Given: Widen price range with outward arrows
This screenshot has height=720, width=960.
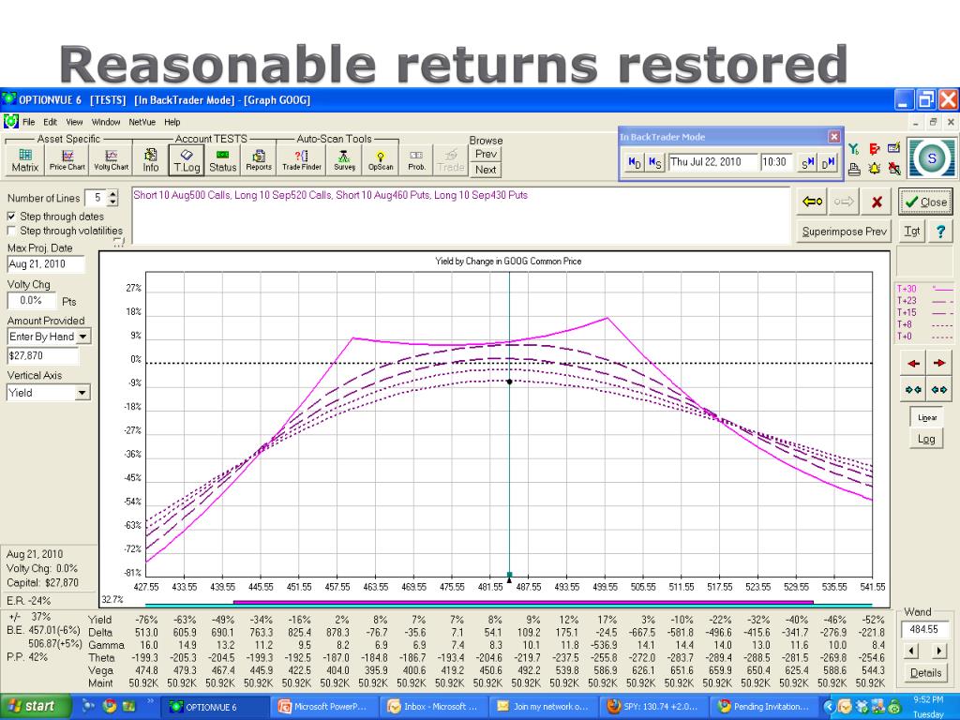Looking at the screenshot, I should click(939, 389).
